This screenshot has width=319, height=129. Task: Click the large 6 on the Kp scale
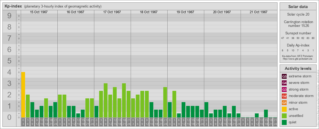[x=9, y=50]
